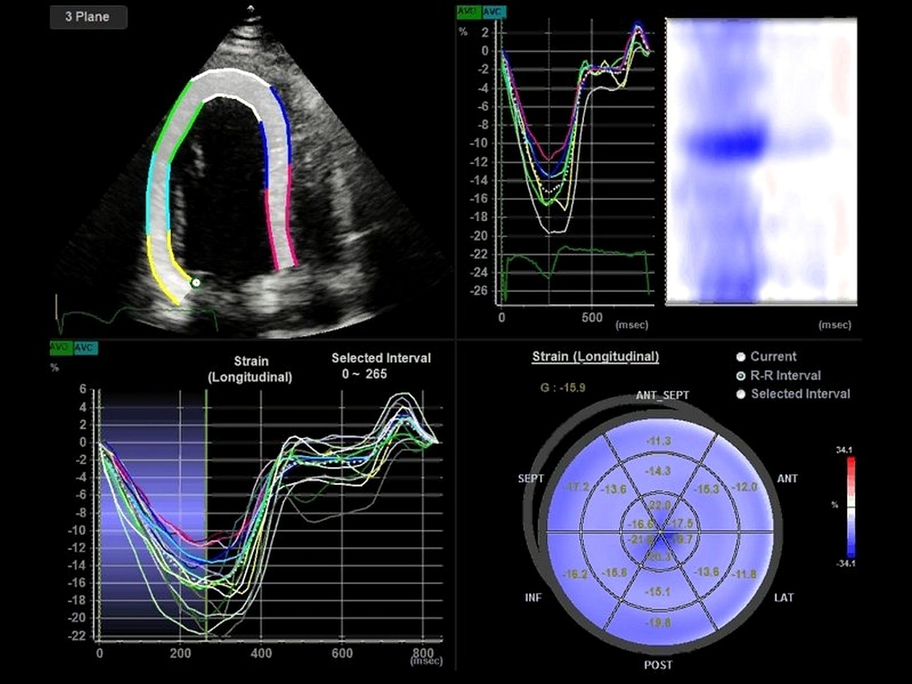912x684 pixels.
Task: Click the AVC tag above the large strain graph
Action: click(x=85, y=348)
